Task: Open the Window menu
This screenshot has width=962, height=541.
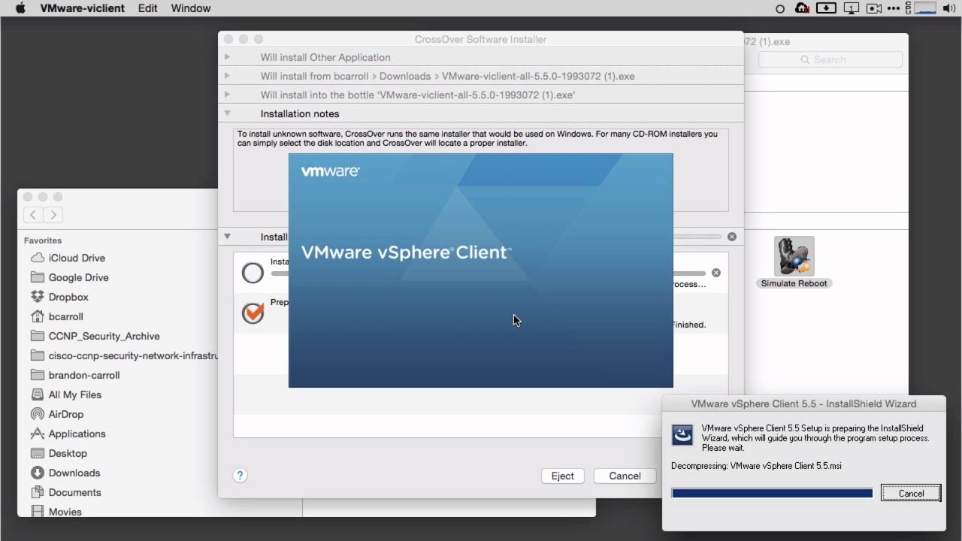Action: tap(191, 8)
